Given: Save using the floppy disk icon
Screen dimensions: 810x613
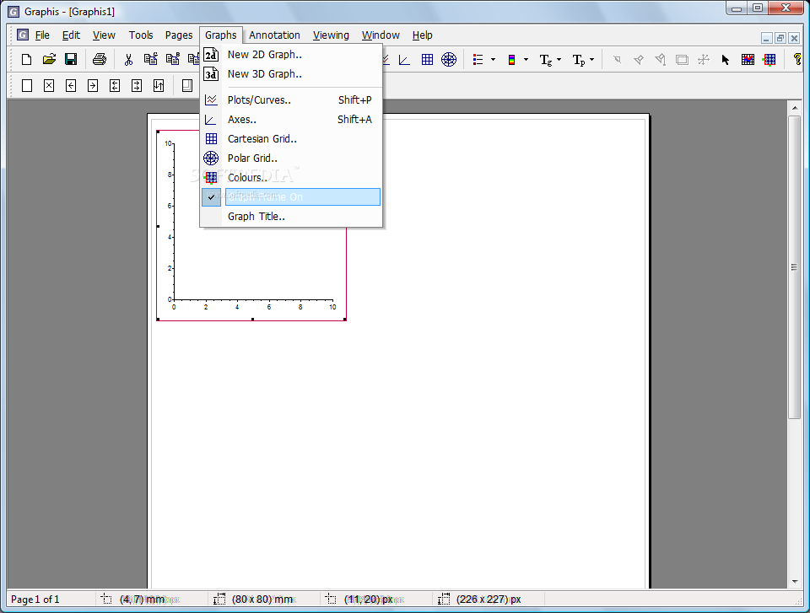Looking at the screenshot, I should point(71,59).
